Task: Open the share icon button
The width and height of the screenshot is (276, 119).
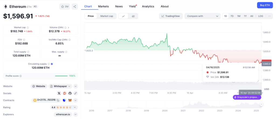Action: click(75, 7)
